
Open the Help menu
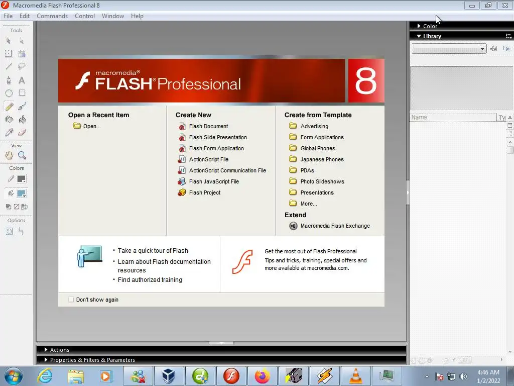(137, 16)
